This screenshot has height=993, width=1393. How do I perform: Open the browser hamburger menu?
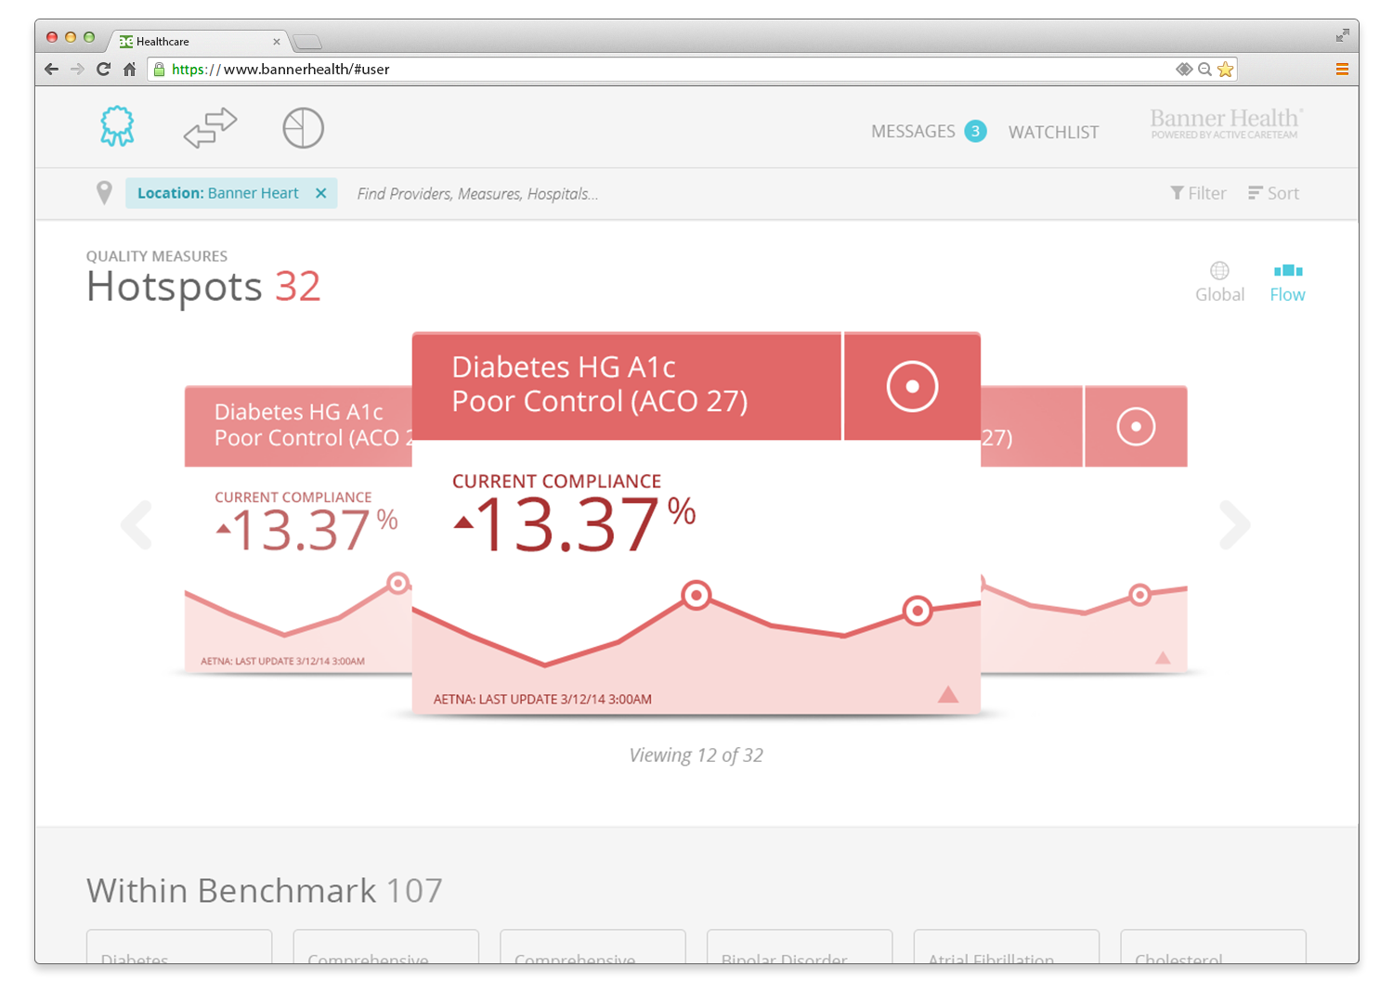[1342, 69]
